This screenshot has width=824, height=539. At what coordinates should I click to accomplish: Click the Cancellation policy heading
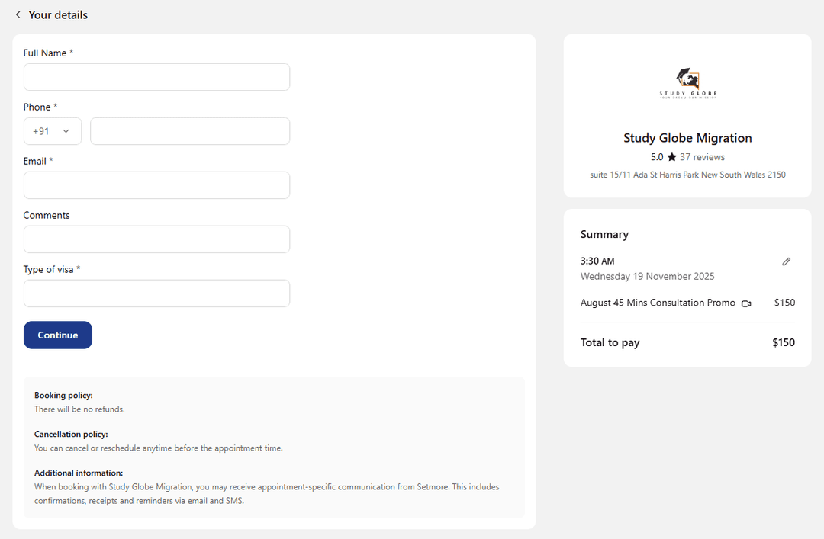[x=71, y=434]
